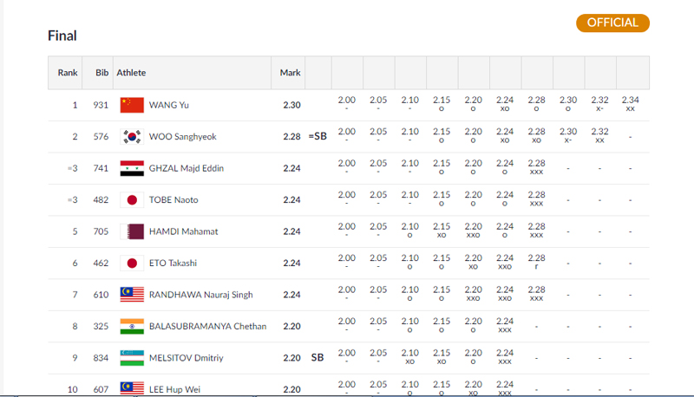Viewport: 694px width, 397px height.
Task: Select bib number 741
Action: [x=101, y=168]
